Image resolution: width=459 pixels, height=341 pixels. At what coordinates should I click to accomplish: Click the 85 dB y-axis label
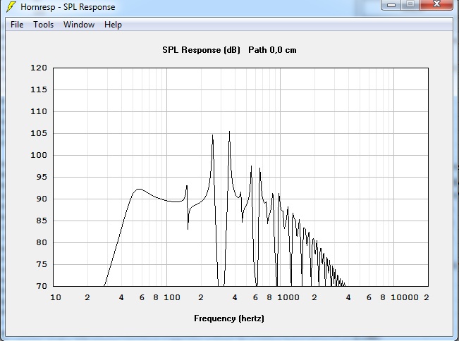(42, 221)
